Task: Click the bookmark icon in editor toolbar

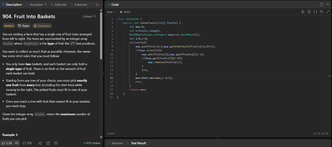Action: (x=309, y=12)
